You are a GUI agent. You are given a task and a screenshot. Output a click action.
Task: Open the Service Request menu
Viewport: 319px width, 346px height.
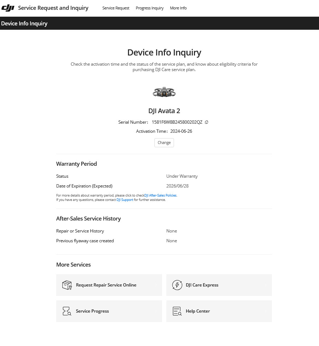(116, 8)
